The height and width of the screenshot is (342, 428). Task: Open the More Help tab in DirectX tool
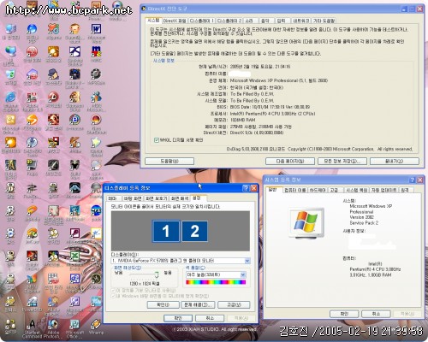tap(324, 21)
